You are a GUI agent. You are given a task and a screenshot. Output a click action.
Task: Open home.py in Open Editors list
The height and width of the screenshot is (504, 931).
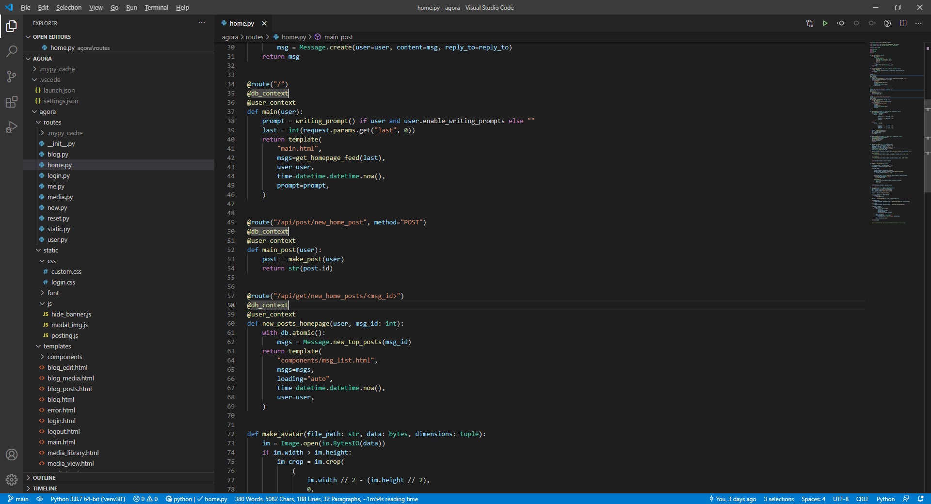[x=119, y=47]
